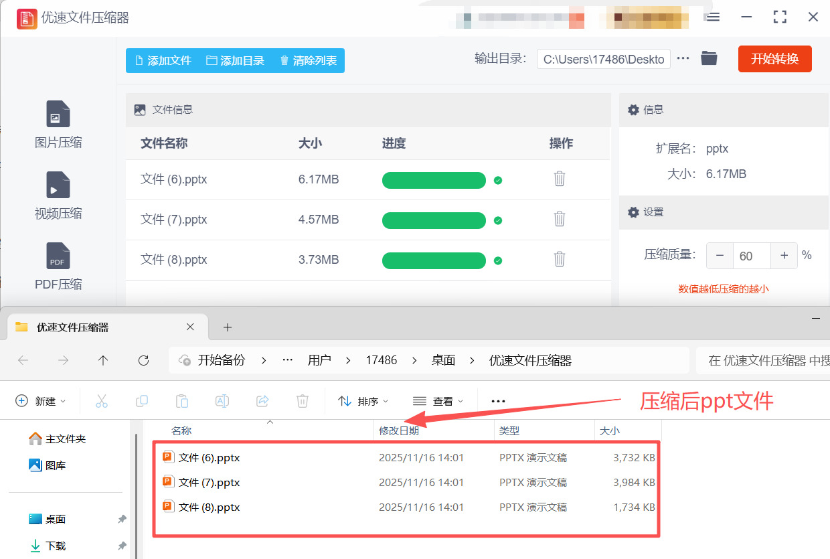Viewport: 830px width, 559px height.
Task: Decrease compression quality with minus button
Action: [x=720, y=256]
